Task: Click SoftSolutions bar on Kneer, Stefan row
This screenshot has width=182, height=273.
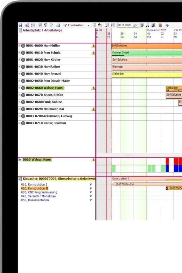Action: tap(174, 96)
